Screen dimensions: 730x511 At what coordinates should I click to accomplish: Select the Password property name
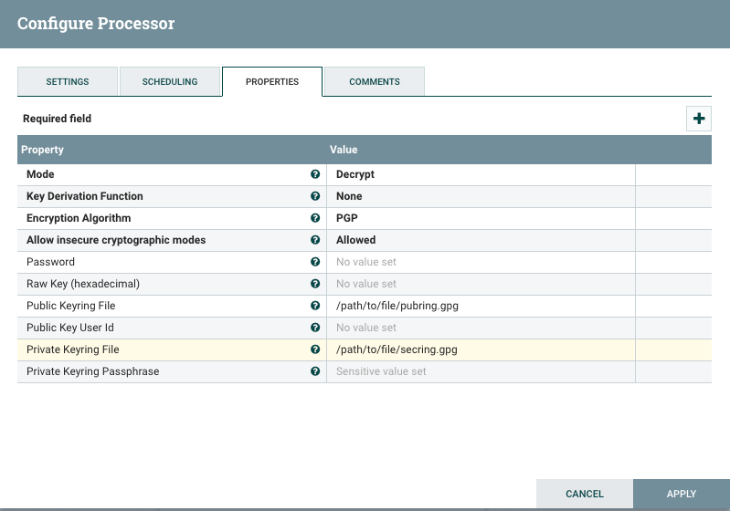50,262
